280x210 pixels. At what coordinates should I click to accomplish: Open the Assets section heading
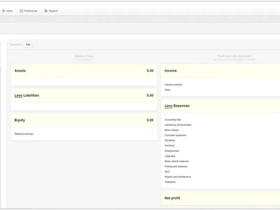click(20, 71)
